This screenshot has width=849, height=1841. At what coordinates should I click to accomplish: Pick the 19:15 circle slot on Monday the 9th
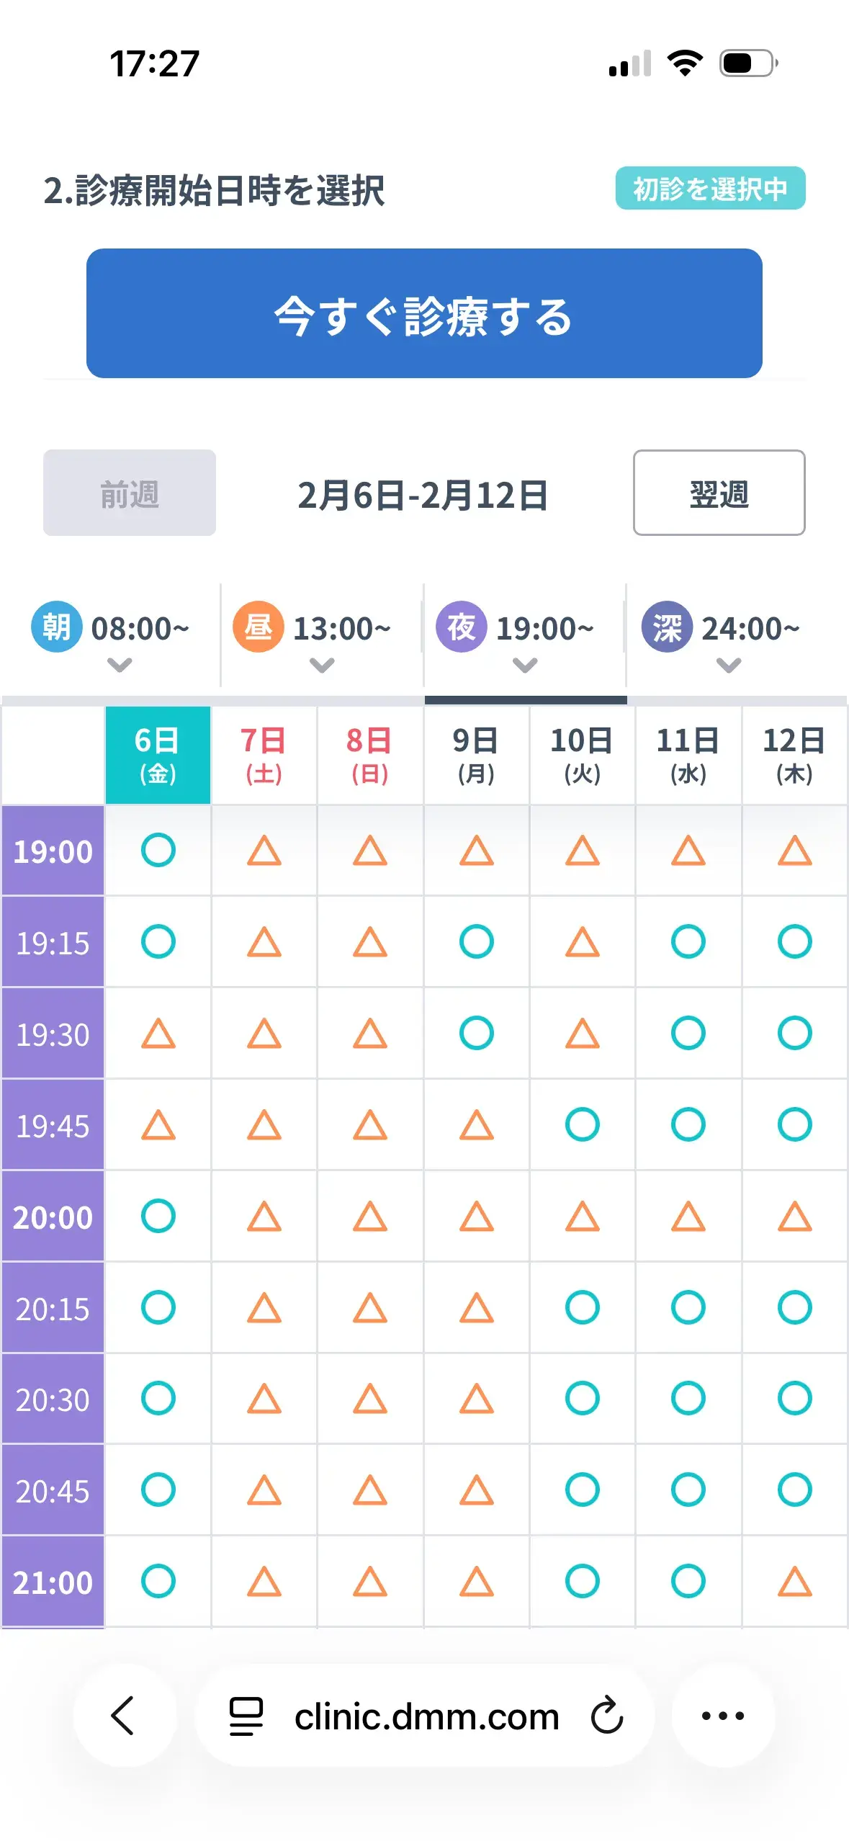(x=476, y=941)
